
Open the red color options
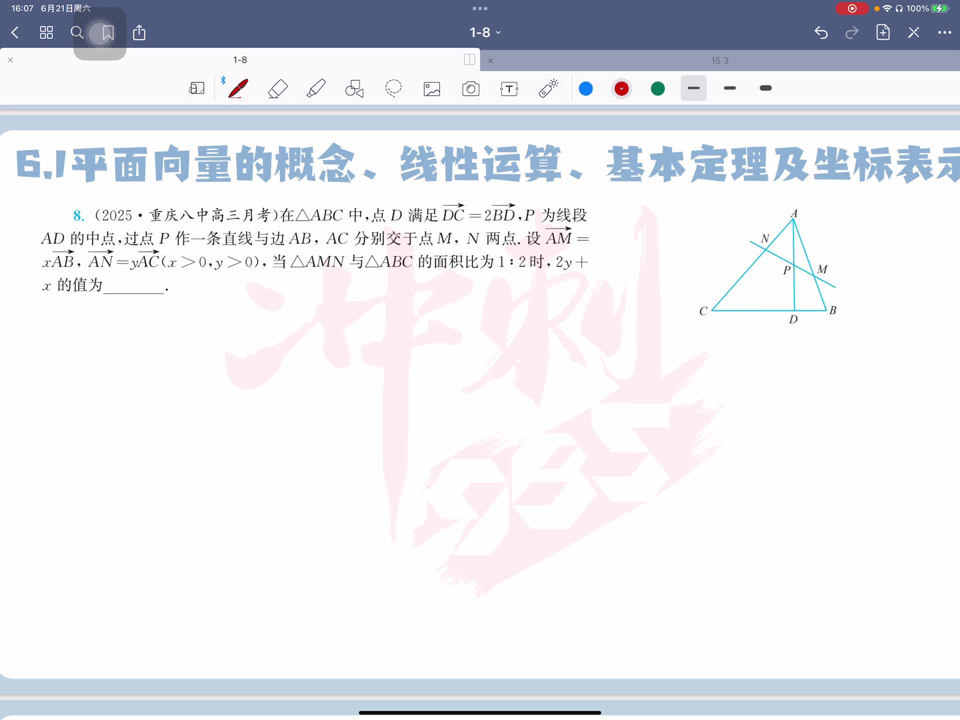point(621,88)
